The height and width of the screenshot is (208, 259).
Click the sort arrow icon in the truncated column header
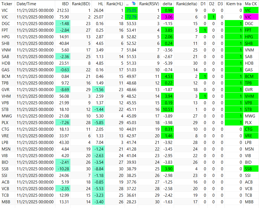click(133, 4)
